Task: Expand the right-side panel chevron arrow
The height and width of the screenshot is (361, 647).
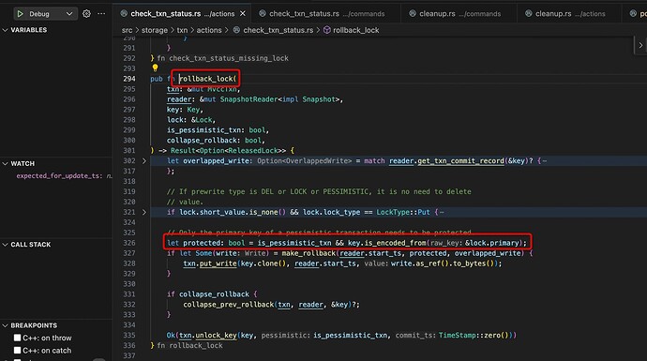Action: (640, 45)
